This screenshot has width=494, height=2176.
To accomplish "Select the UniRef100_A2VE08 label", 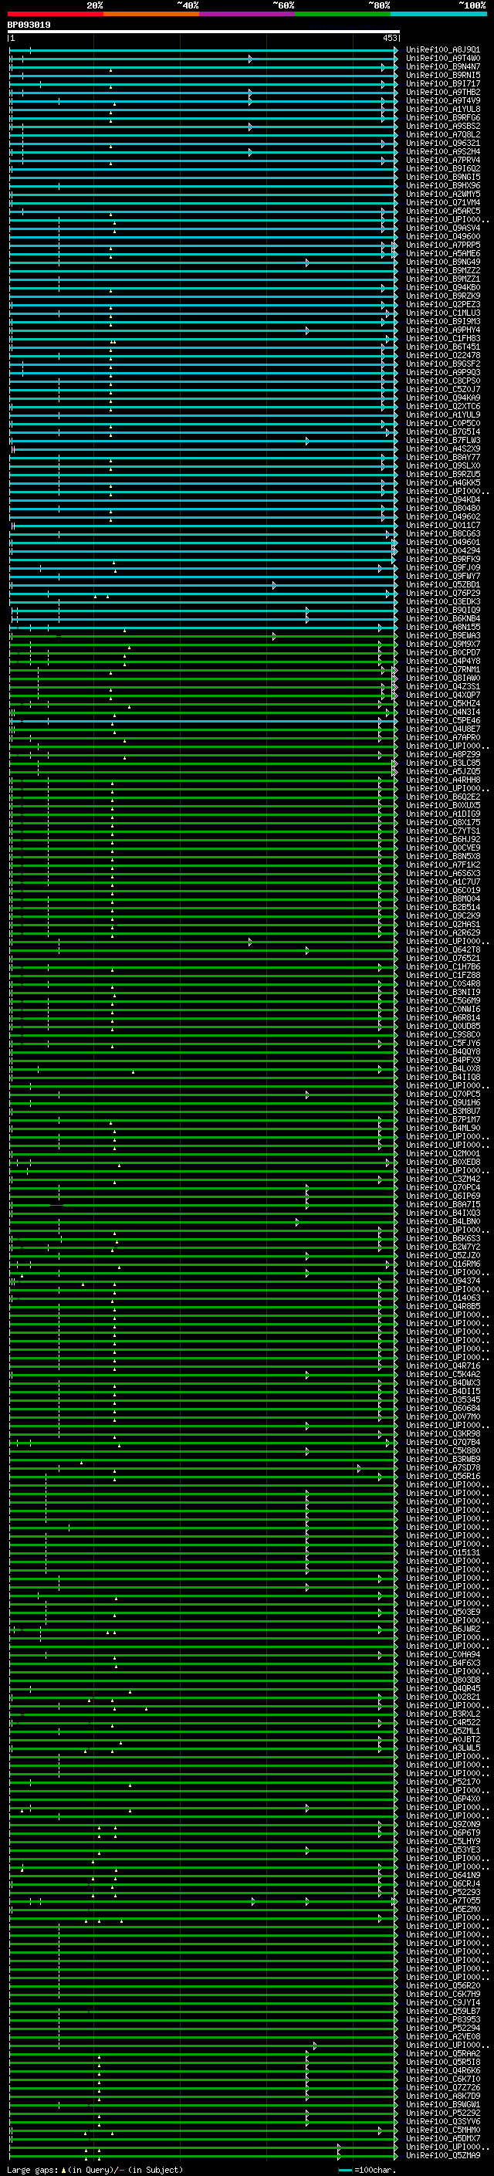I will pyautogui.click(x=443, y=2036).
